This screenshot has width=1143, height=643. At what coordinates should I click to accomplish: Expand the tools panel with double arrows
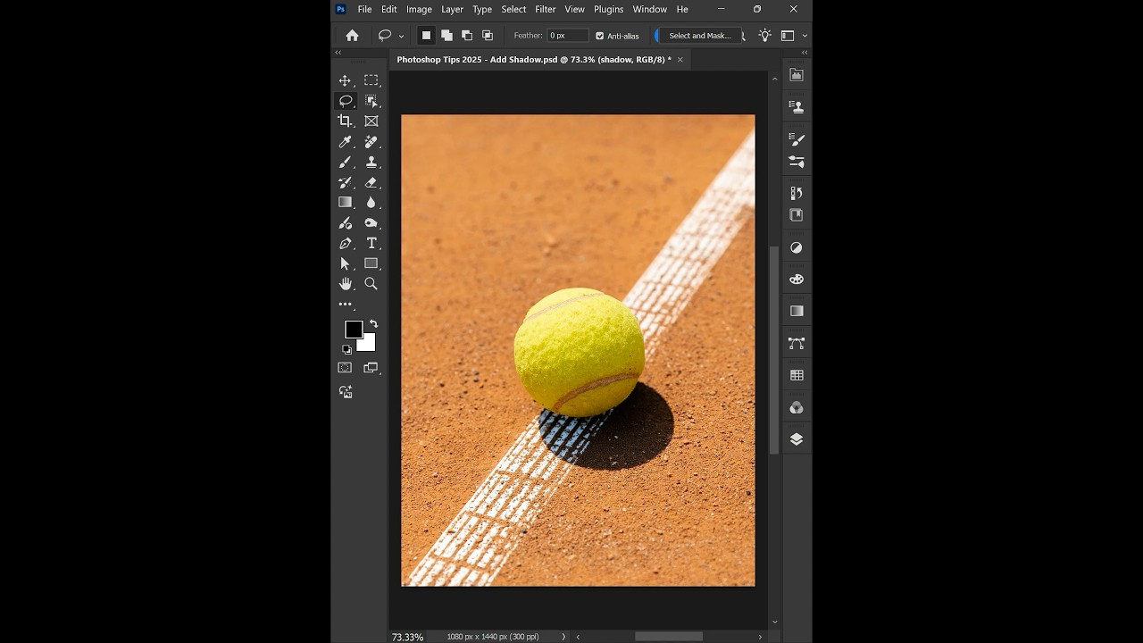[x=338, y=53]
